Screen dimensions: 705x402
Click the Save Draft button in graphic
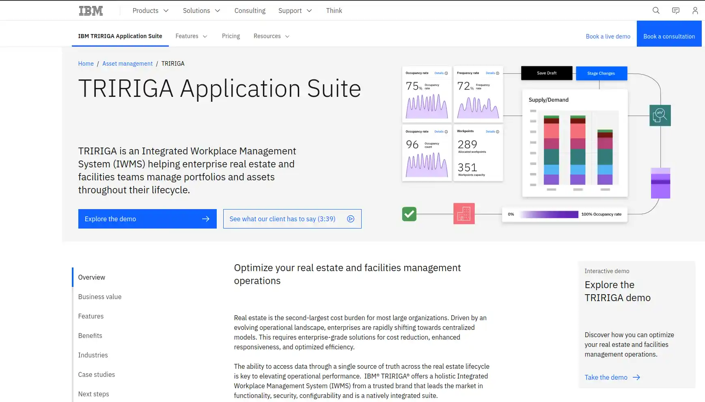tap(547, 73)
